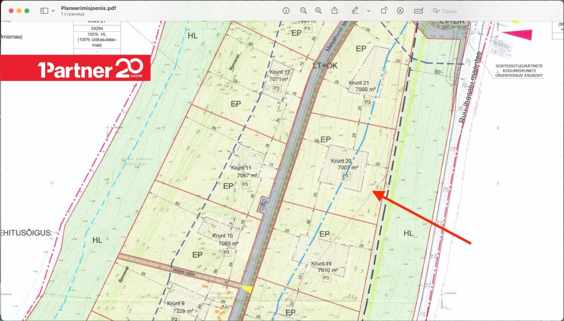The height and width of the screenshot is (321, 564).
Task: Click the red close window button
Action: tap(10, 11)
